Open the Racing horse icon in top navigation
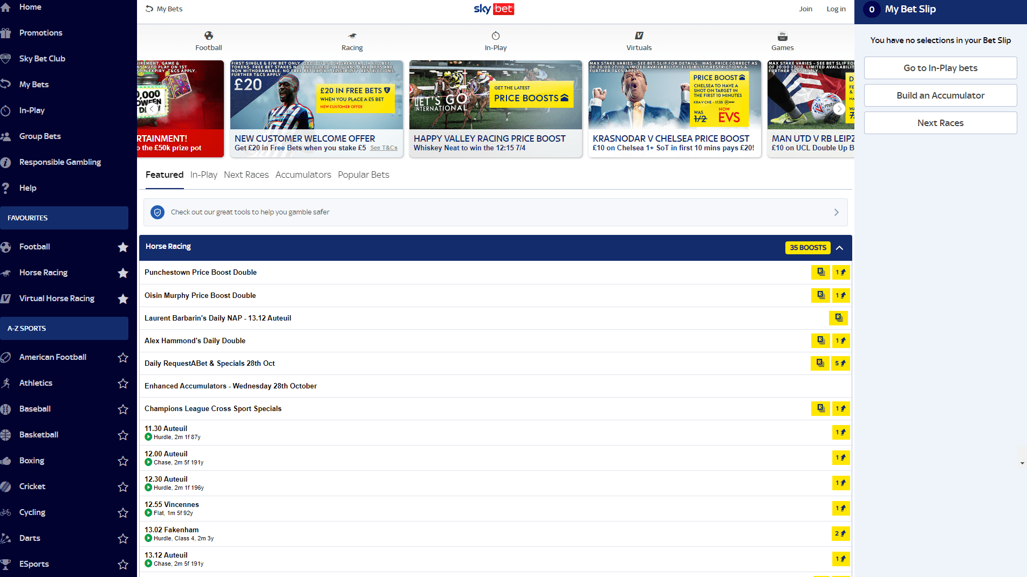The height and width of the screenshot is (577, 1027). tap(352, 36)
